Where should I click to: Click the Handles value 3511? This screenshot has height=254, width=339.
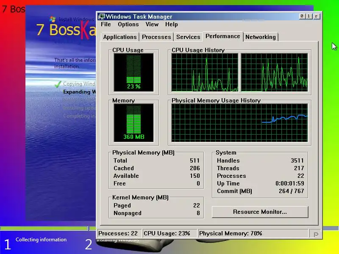[297, 161]
